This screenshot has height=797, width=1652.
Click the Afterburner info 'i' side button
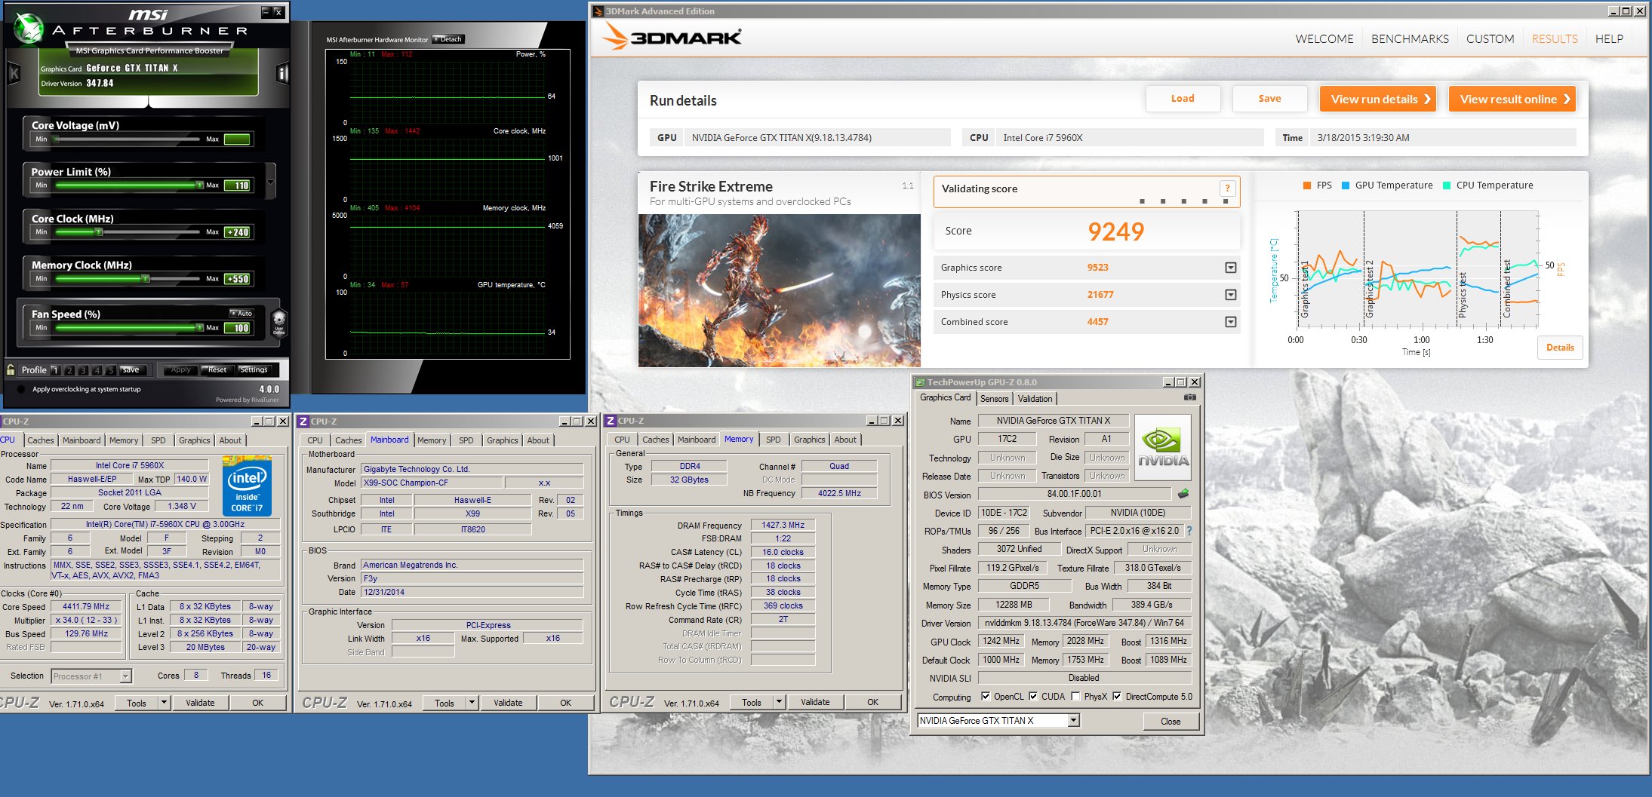pyautogui.click(x=282, y=73)
